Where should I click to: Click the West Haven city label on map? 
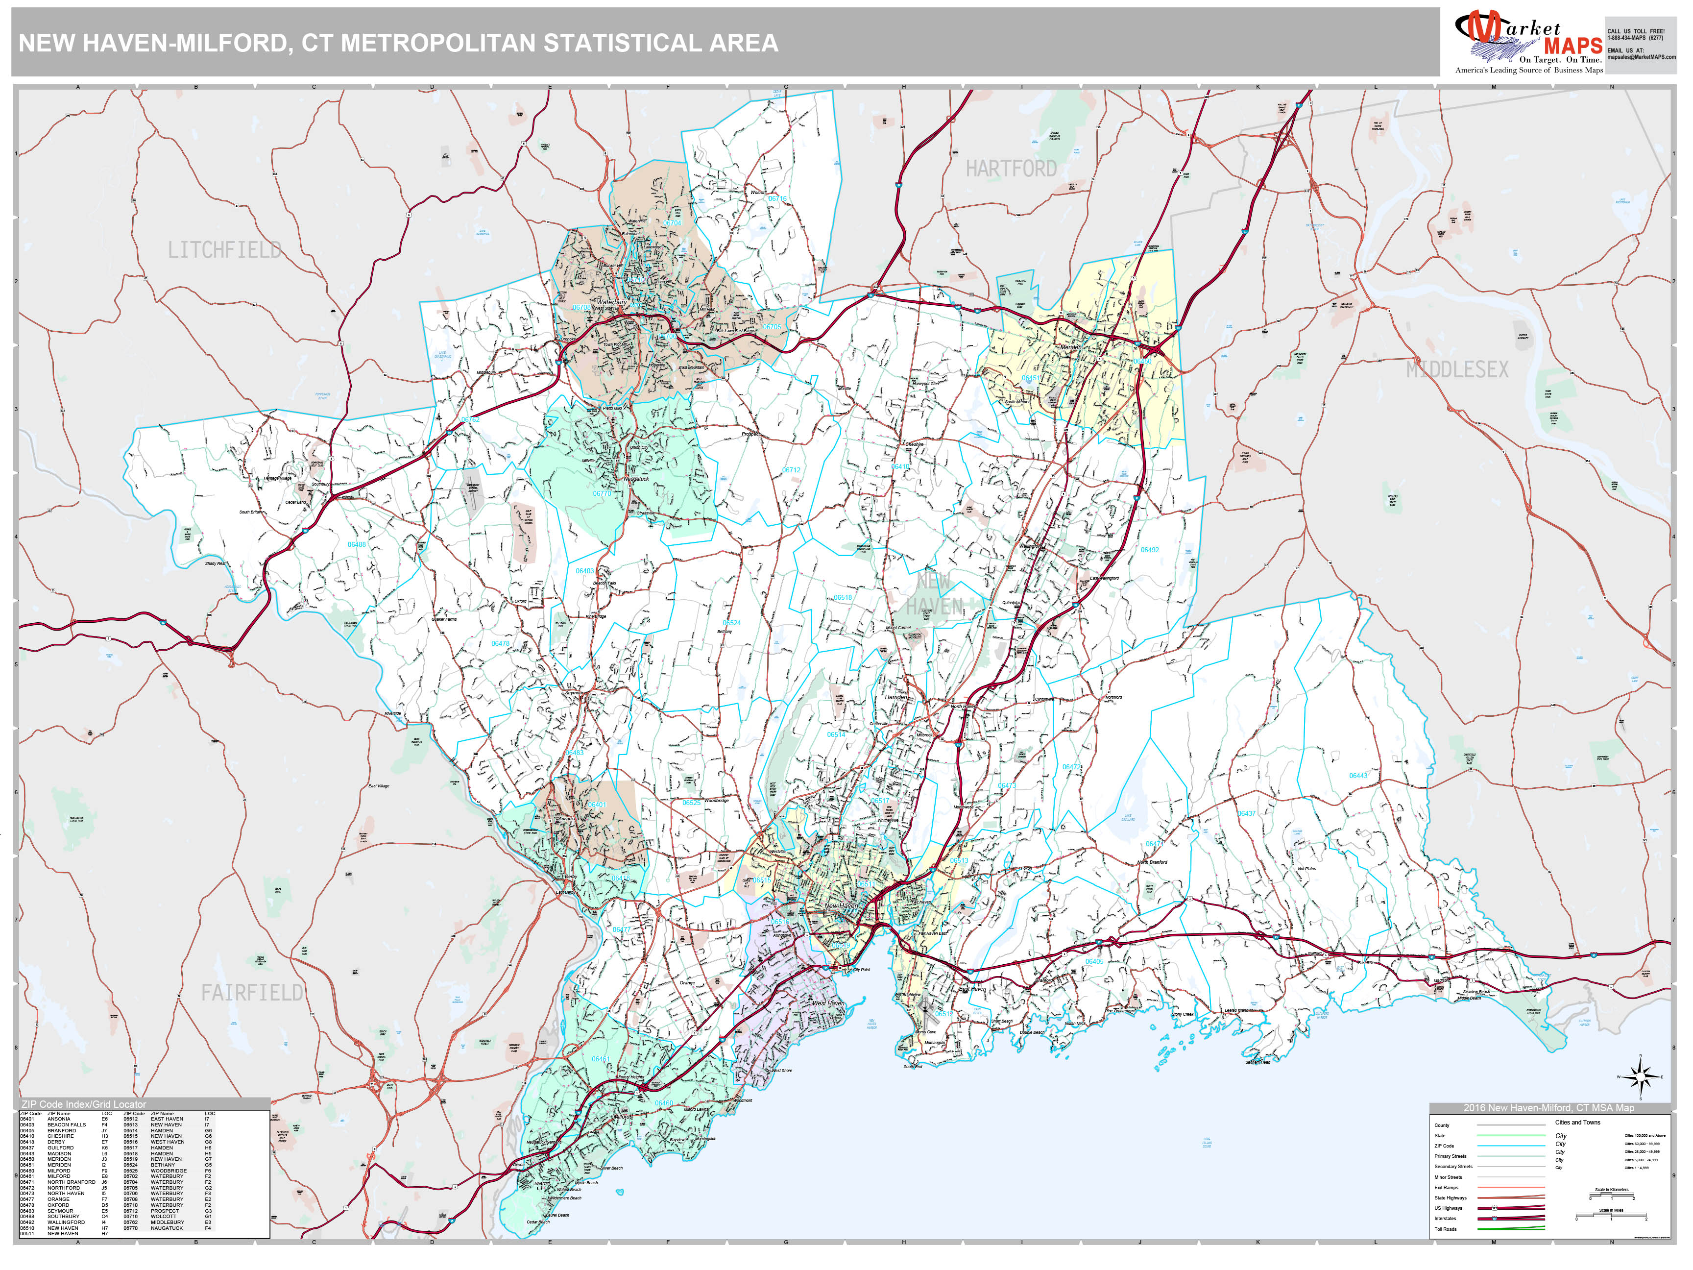828,1003
